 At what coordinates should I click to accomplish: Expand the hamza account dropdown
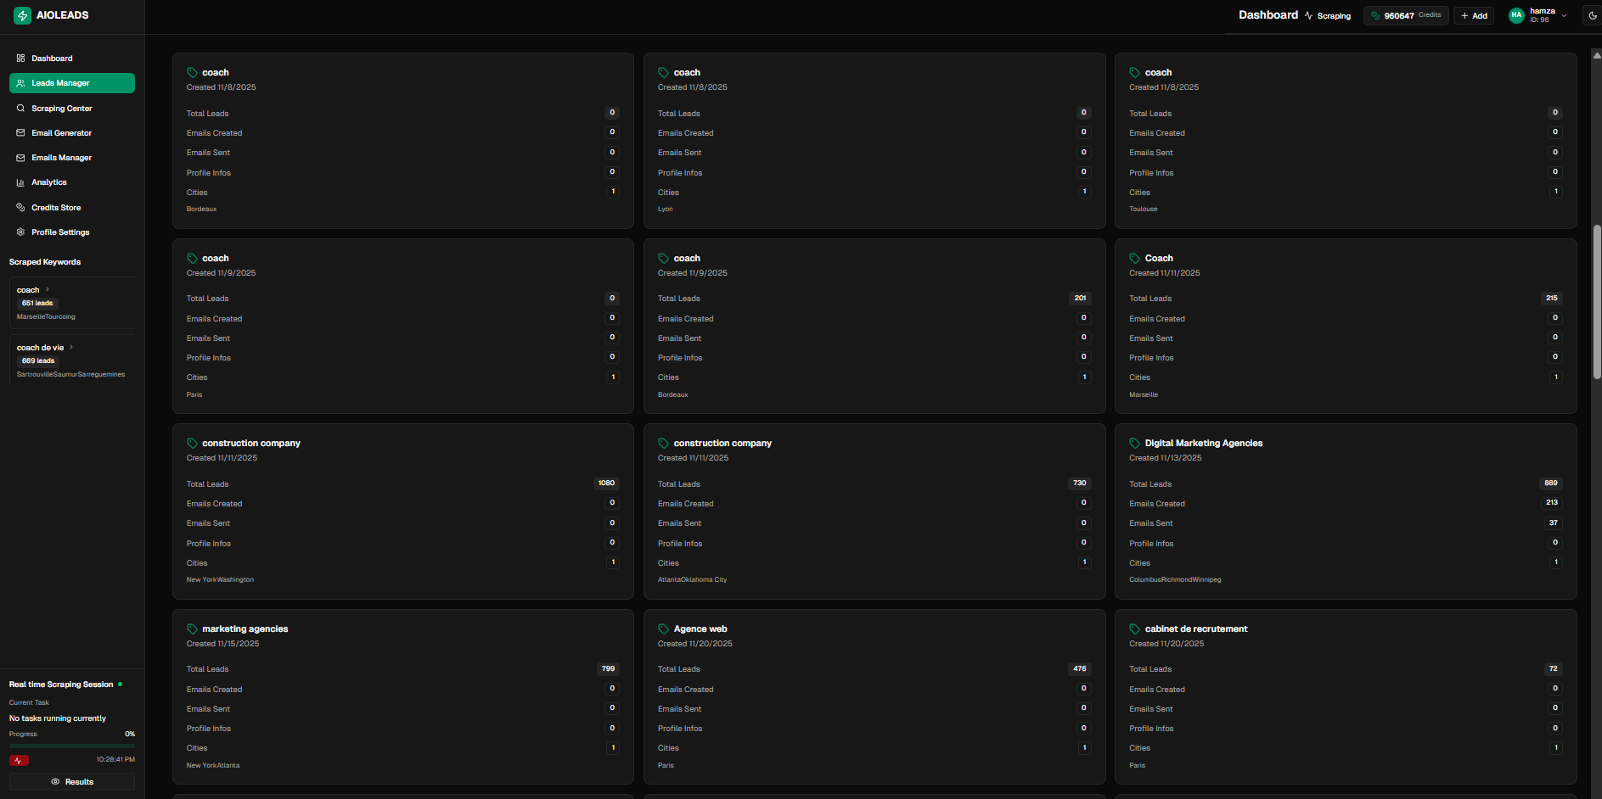1564,15
